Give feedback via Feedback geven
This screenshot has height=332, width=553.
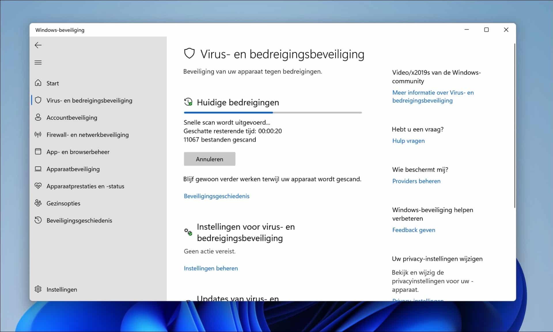414,230
